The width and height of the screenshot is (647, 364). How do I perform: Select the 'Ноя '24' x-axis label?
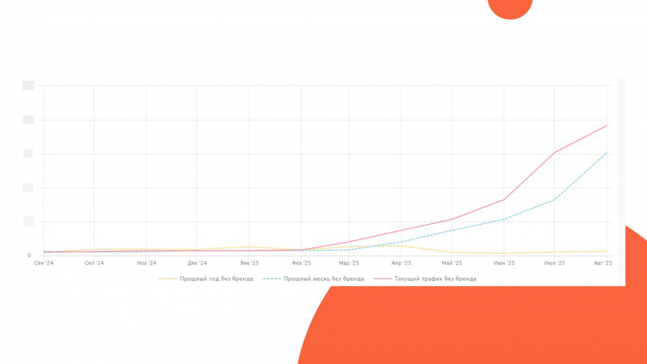tap(146, 263)
